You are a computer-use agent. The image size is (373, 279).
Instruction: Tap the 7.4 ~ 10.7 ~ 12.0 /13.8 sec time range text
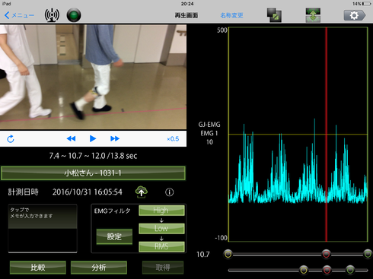coord(93,156)
